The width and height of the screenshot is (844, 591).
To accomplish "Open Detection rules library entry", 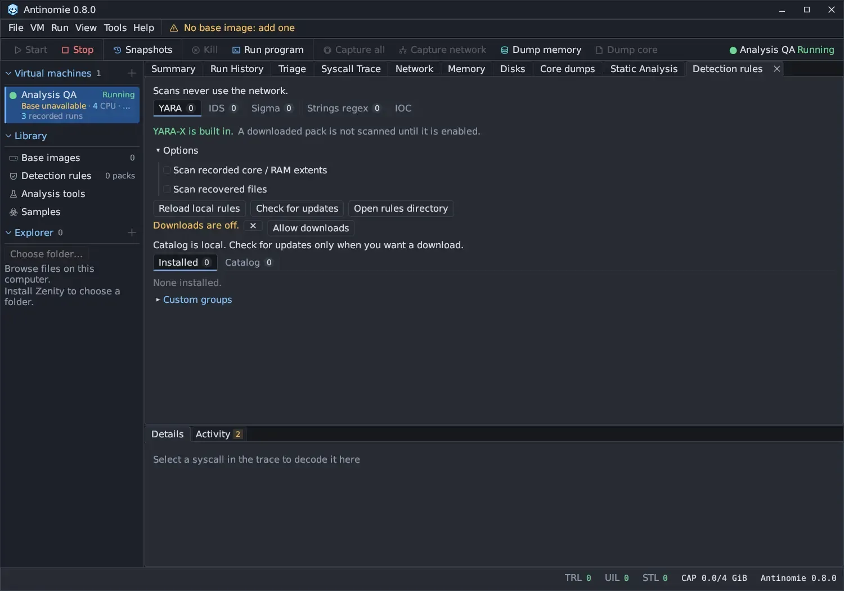I will coord(72,176).
